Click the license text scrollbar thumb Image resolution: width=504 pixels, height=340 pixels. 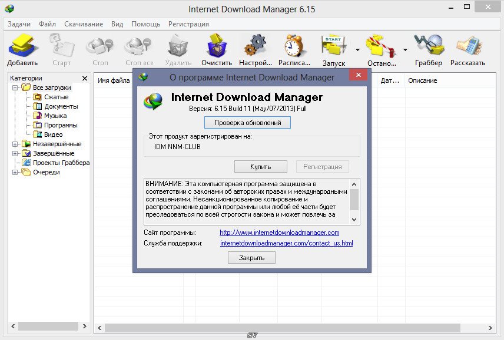(x=354, y=199)
